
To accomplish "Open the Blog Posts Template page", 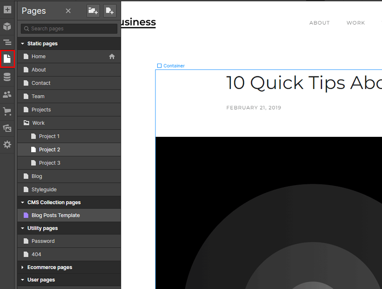I will 69,215.
